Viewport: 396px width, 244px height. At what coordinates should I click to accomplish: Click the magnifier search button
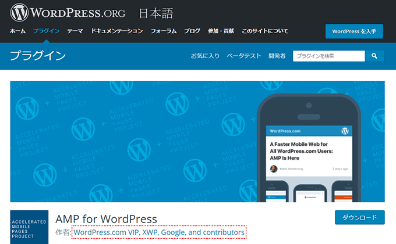[374, 56]
